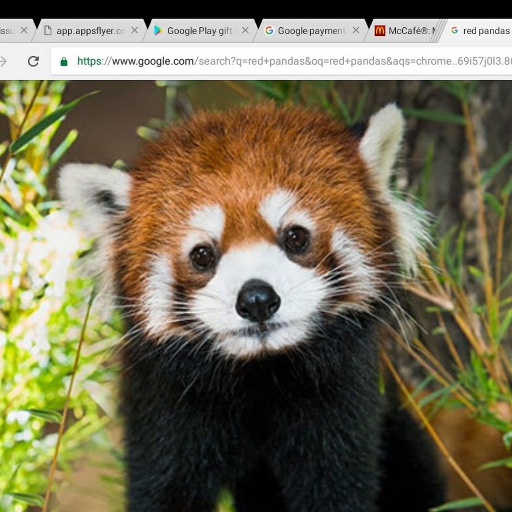Reload the current page

point(33,61)
